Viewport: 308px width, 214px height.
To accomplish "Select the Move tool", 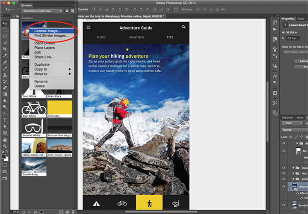I will 5,24.
